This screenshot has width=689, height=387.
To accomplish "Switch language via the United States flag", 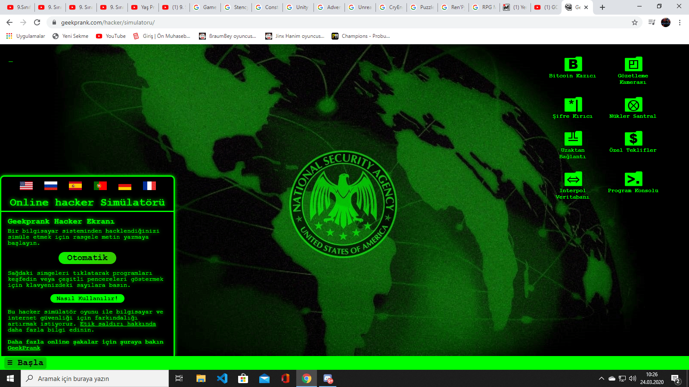I will [26, 186].
